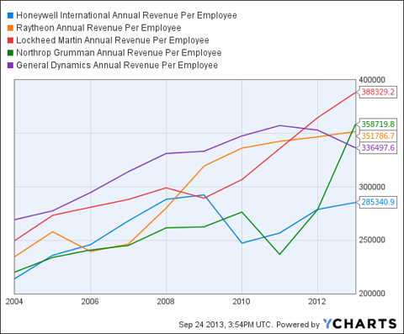Click the 250000 y-axis label
Image resolution: width=404 pixels, height=334 pixels.
pyautogui.click(x=372, y=240)
